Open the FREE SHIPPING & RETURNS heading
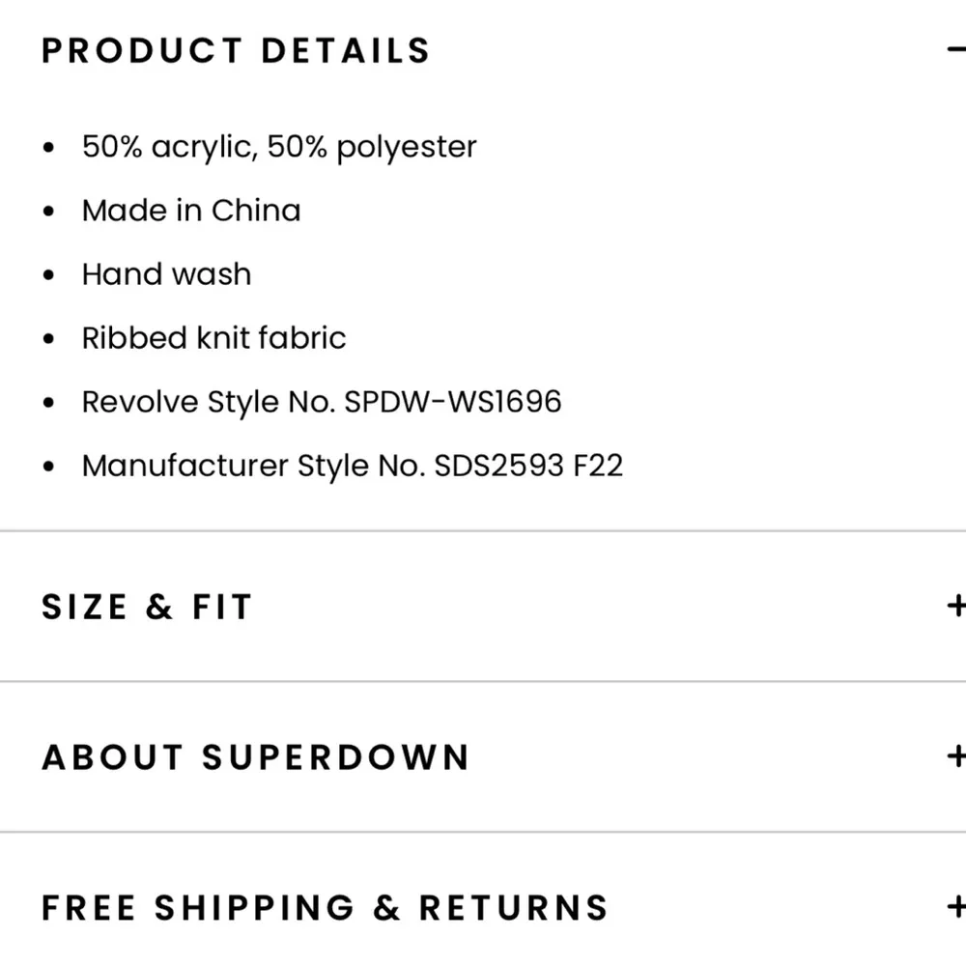 pos(323,907)
